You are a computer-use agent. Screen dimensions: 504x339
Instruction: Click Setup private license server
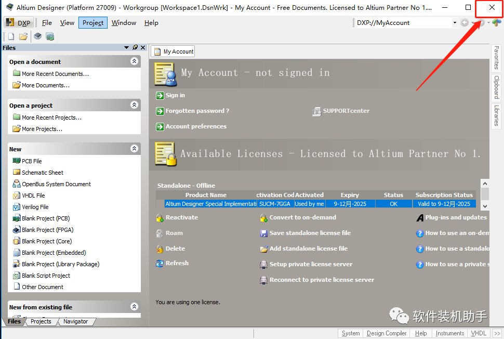click(311, 264)
